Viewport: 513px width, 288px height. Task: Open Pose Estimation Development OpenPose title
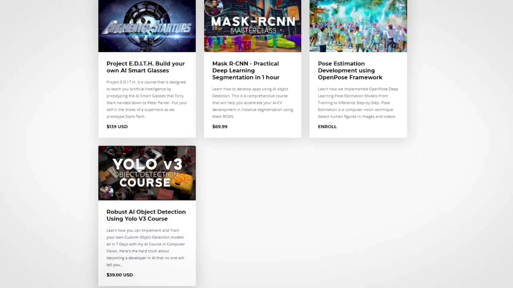tap(350, 70)
